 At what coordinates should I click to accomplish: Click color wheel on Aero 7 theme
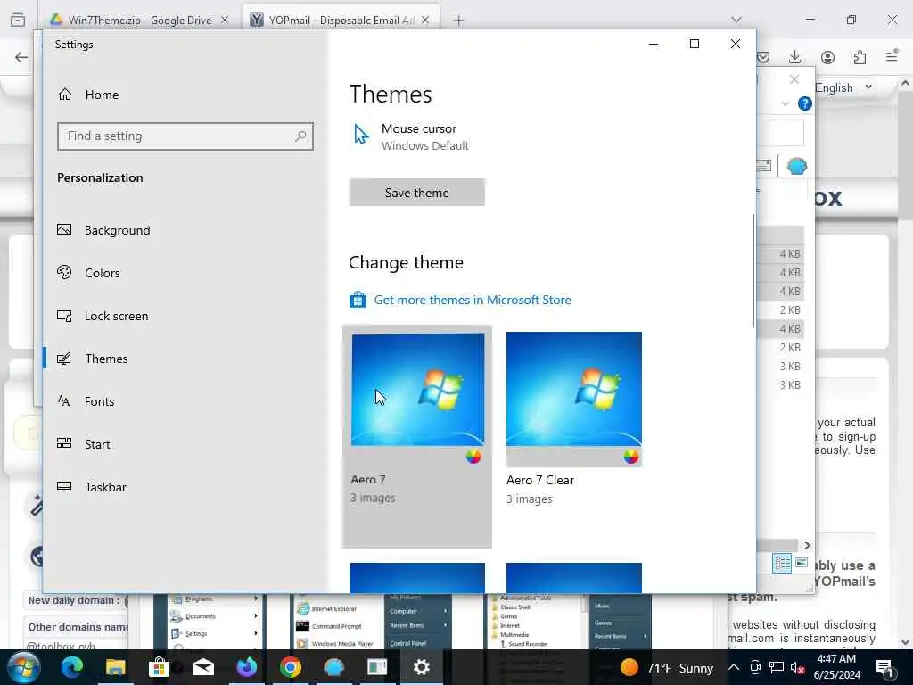(473, 456)
